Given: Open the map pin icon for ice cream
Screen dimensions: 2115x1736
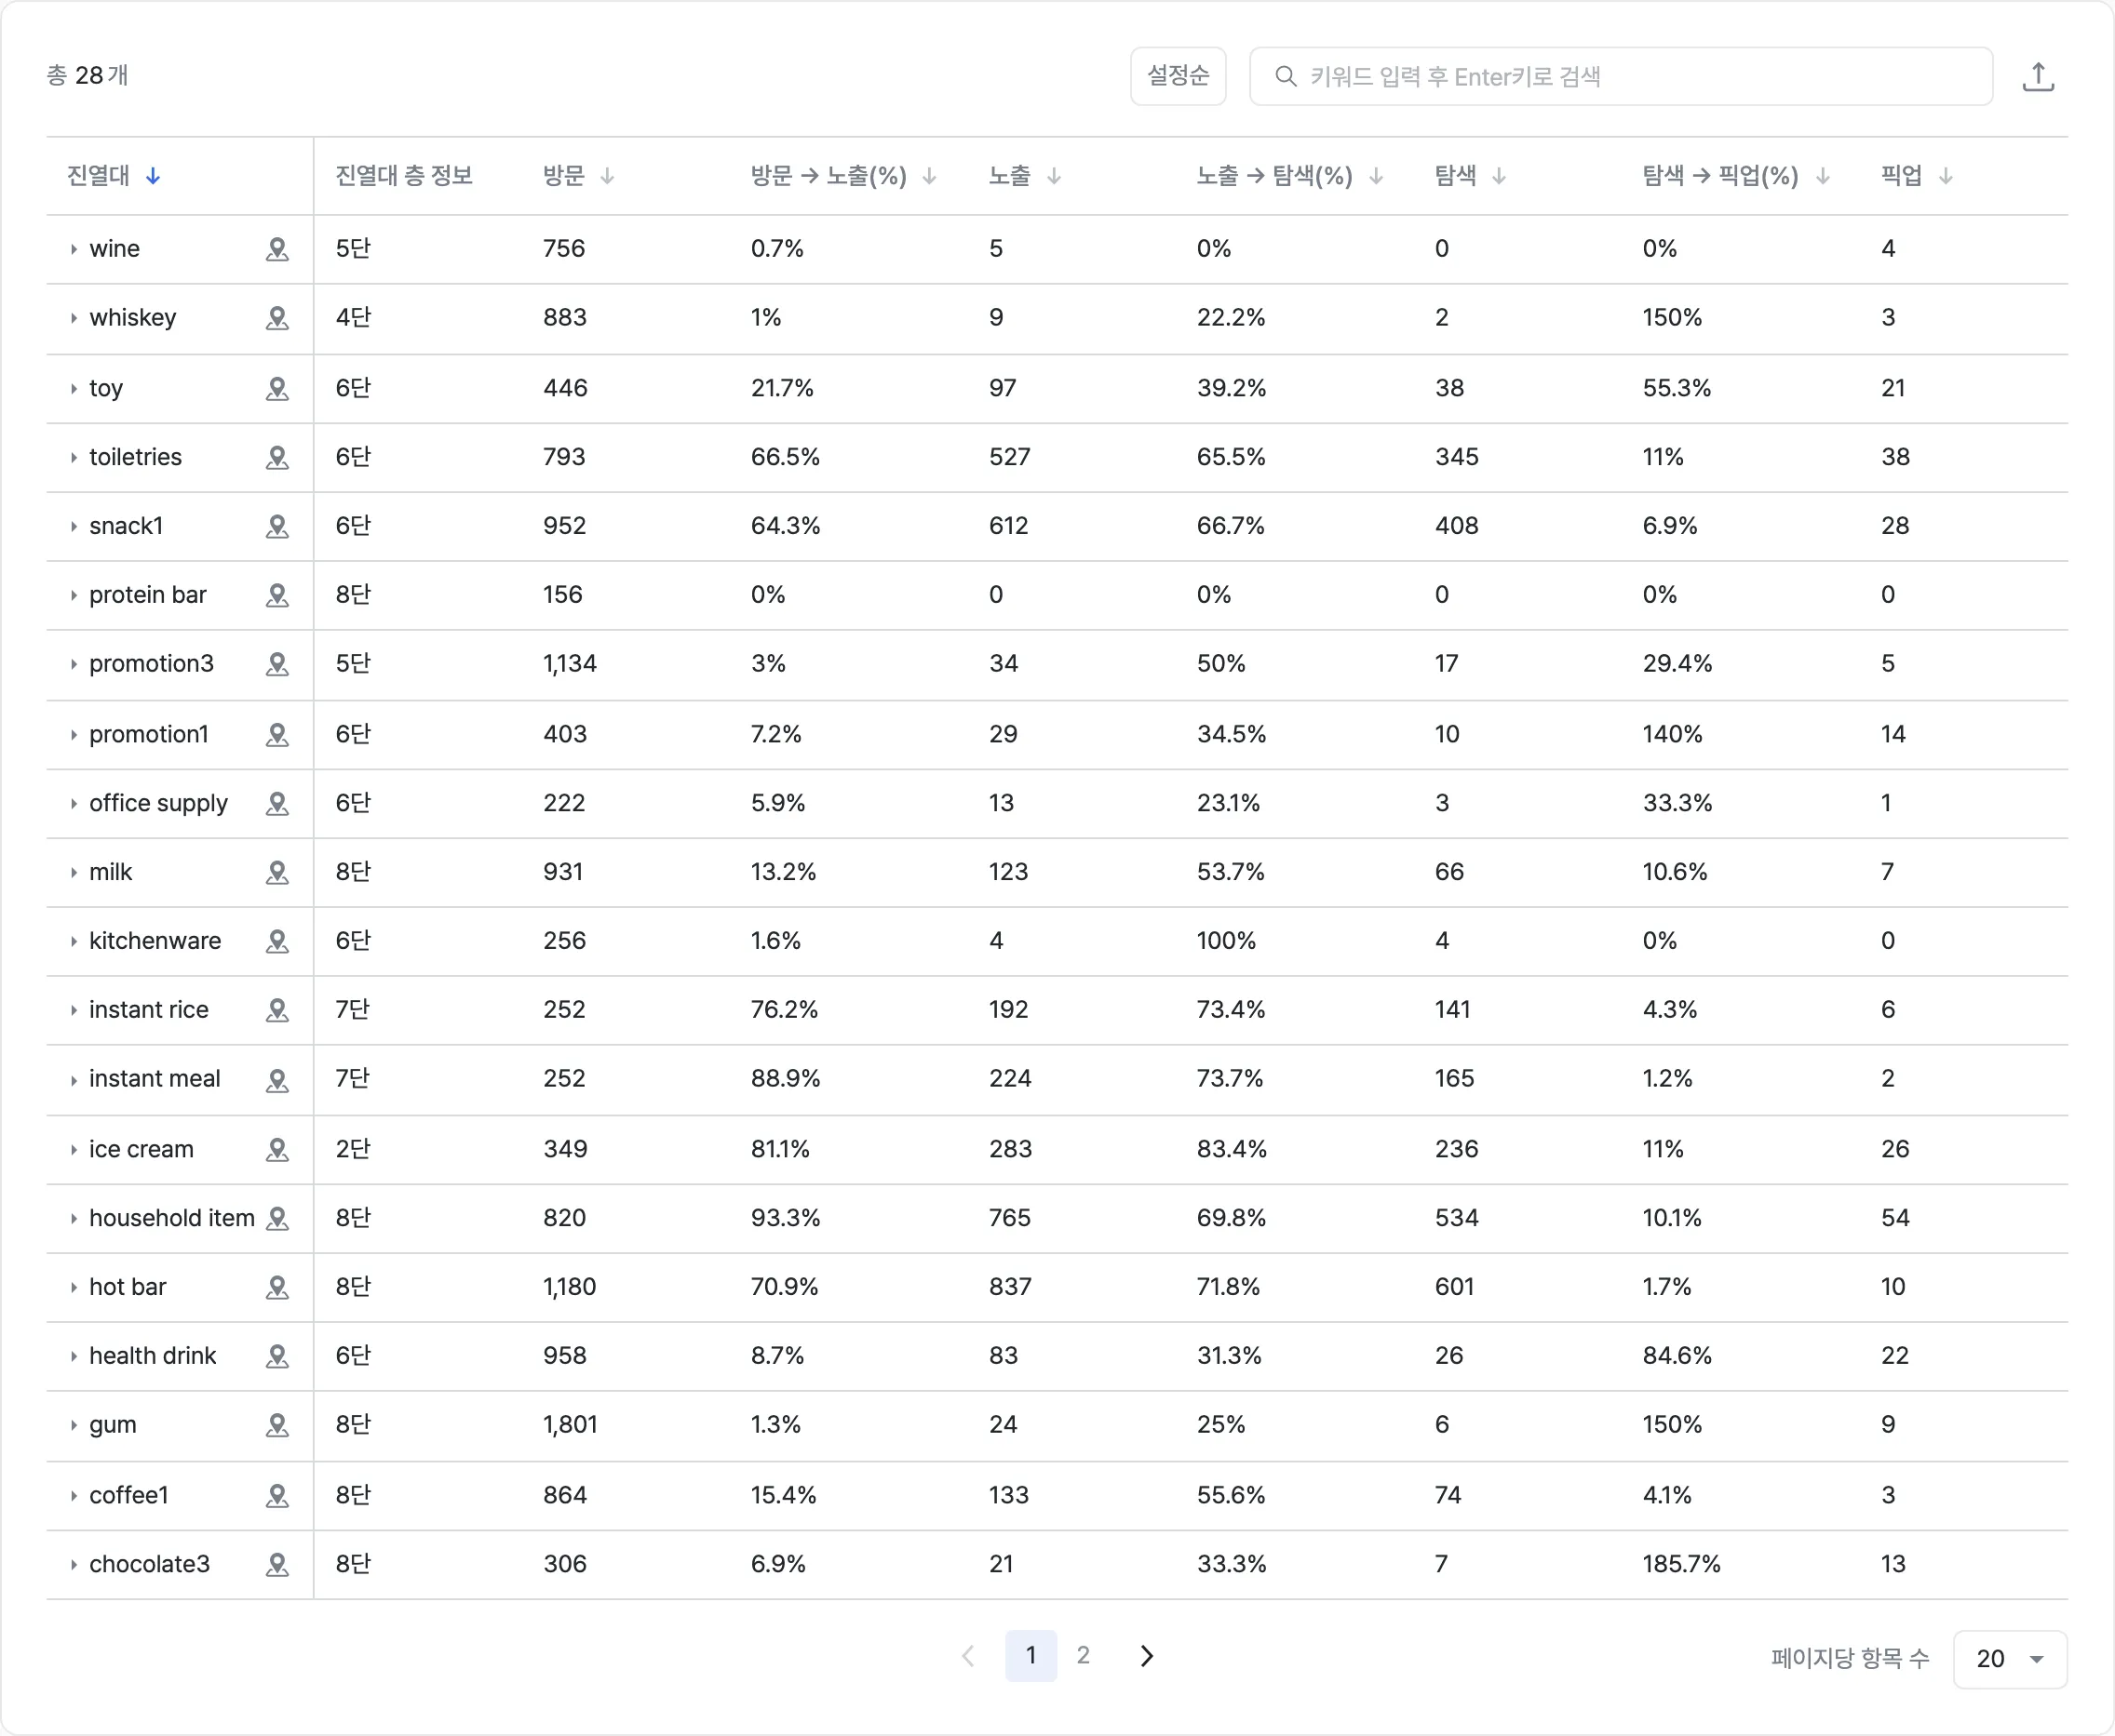Looking at the screenshot, I should point(277,1149).
